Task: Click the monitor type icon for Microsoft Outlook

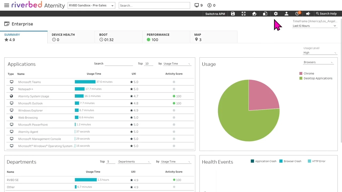Action: (x=11, y=103)
